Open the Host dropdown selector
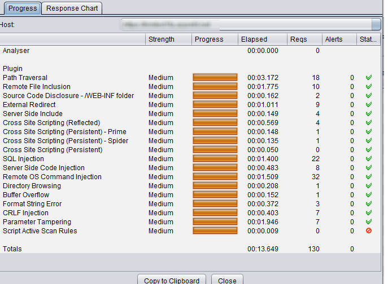The image size is (388, 284). click(x=376, y=25)
